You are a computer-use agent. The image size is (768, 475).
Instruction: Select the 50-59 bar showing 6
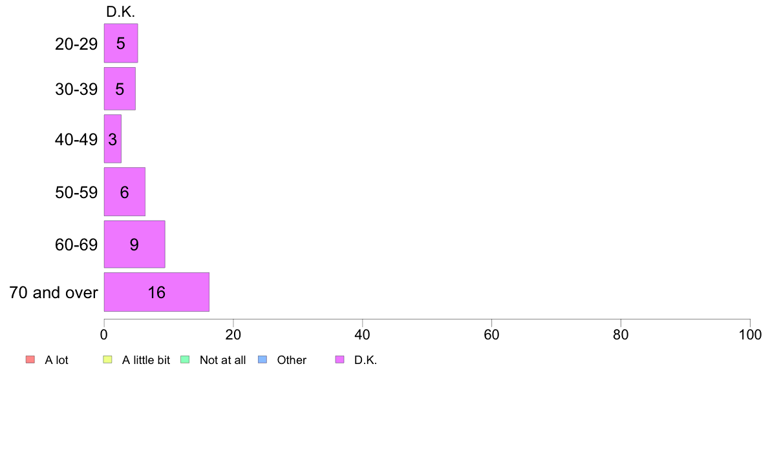124,192
